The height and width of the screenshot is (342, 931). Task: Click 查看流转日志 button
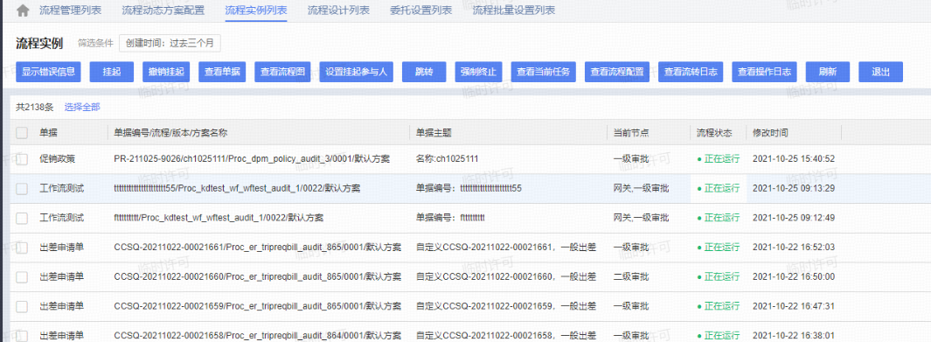691,72
